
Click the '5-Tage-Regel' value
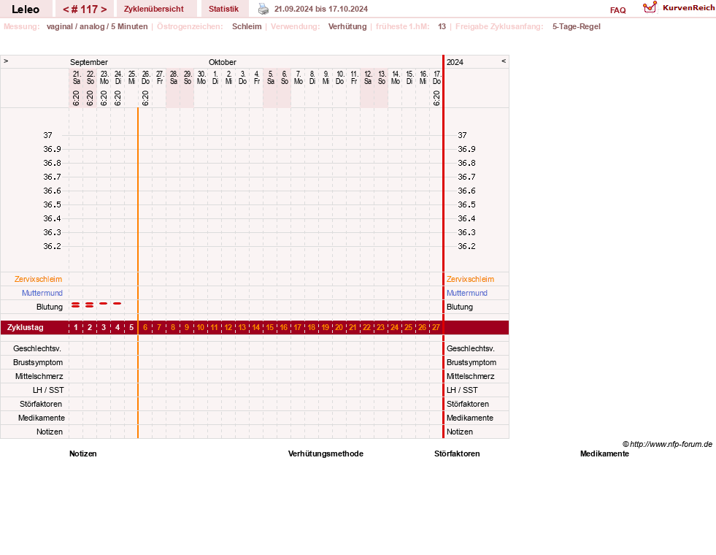(577, 26)
